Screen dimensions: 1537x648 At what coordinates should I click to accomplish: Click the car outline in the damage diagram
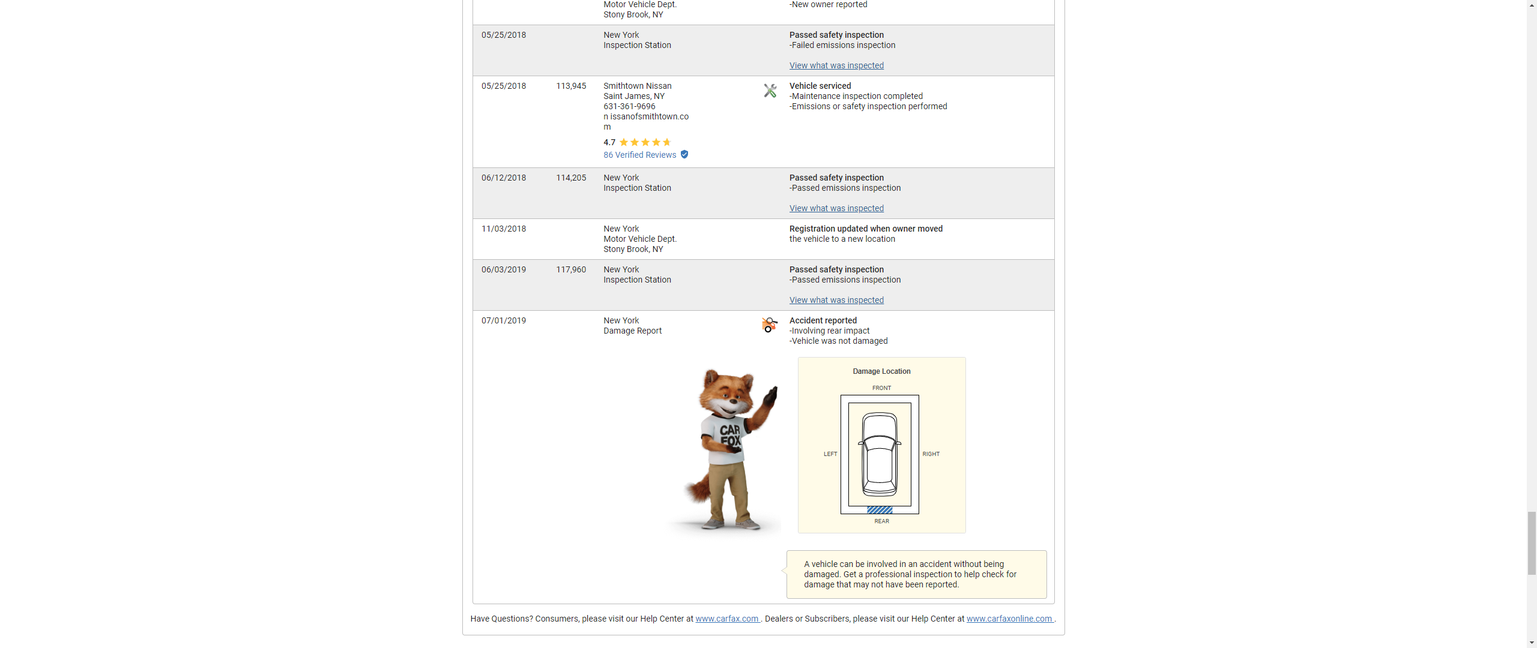(880, 454)
